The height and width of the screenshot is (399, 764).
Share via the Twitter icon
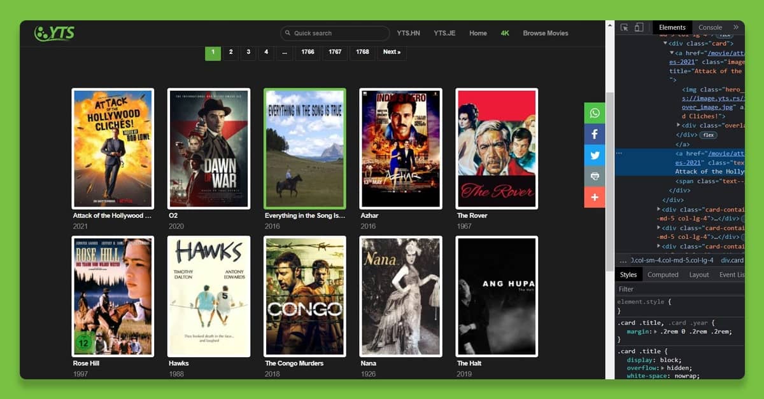coord(595,155)
